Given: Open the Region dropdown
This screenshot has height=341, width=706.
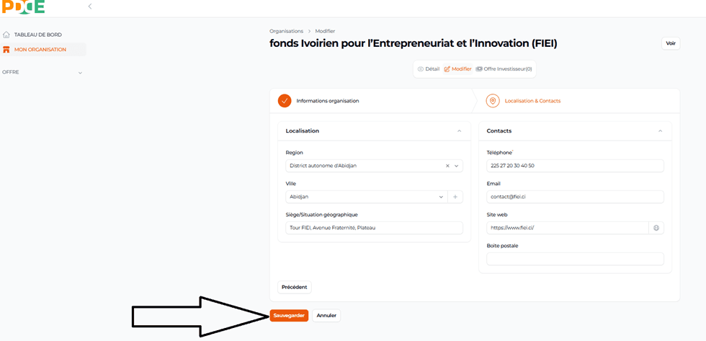Looking at the screenshot, I should [456, 166].
